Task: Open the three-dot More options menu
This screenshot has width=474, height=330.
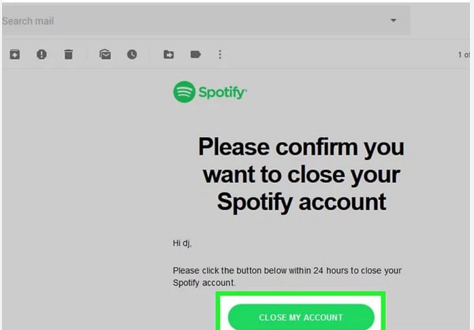Action: (220, 55)
